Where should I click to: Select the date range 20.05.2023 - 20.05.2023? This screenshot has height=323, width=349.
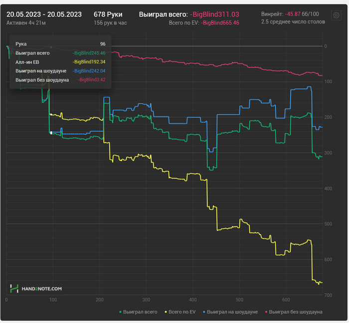44,14
